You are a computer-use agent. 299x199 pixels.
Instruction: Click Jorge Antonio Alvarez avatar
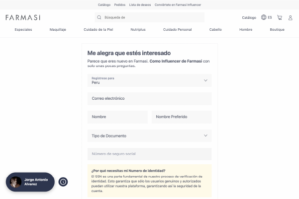pos(16,182)
